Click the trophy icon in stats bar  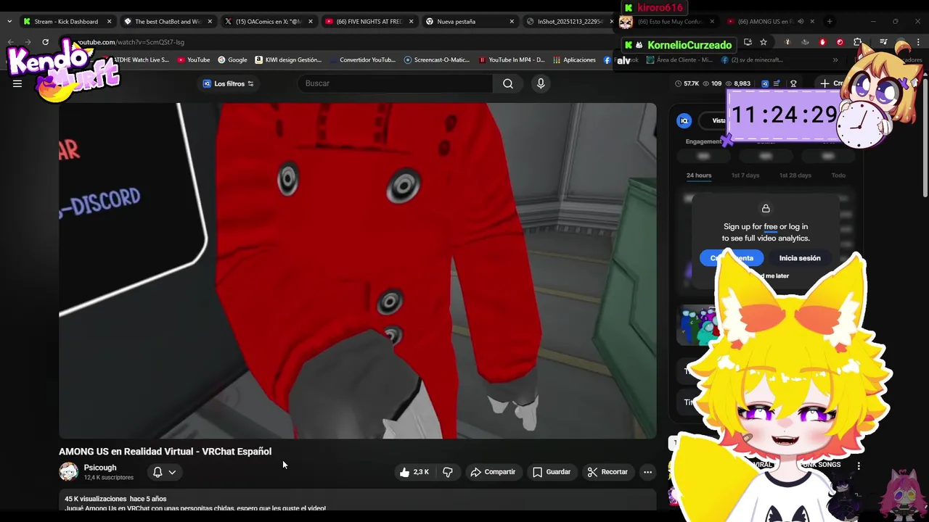793,83
